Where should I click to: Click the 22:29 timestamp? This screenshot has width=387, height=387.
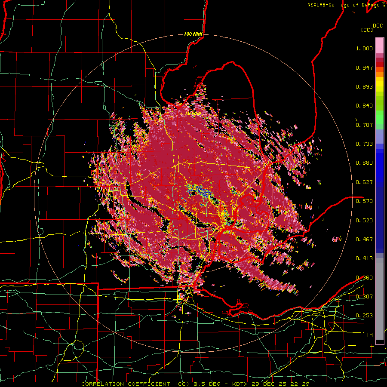click(300, 384)
